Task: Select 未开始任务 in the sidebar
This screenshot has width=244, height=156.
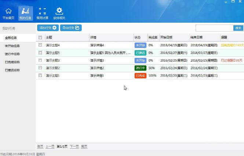Action: pyautogui.click(x=12, y=46)
